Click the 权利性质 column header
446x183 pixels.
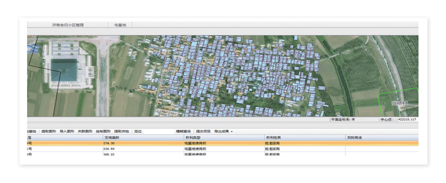pyautogui.click(x=305, y=138)
